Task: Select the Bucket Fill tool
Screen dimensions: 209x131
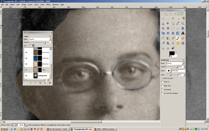Action: pyautogui.click(x=163, y=38)
